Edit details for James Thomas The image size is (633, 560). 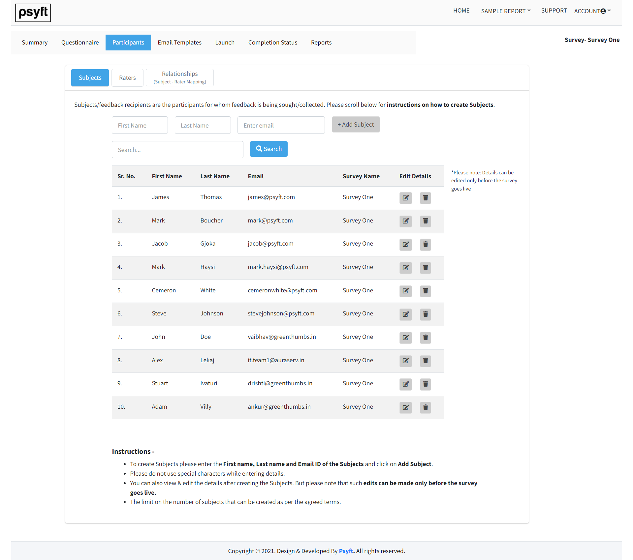point(405,198)
